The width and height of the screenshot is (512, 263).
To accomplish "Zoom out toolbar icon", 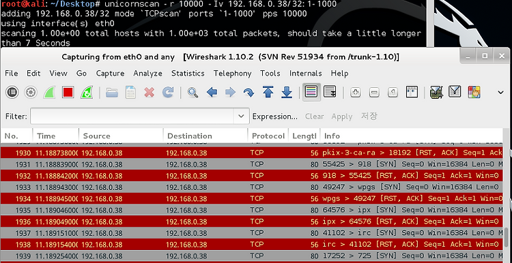I will point(374,93).
